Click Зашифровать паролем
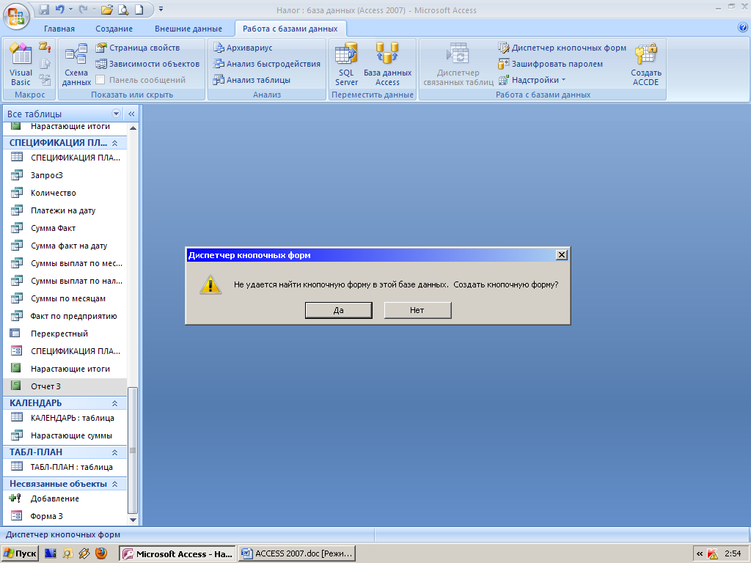Viewport: 751px width, 563px height. coord(550,64)
